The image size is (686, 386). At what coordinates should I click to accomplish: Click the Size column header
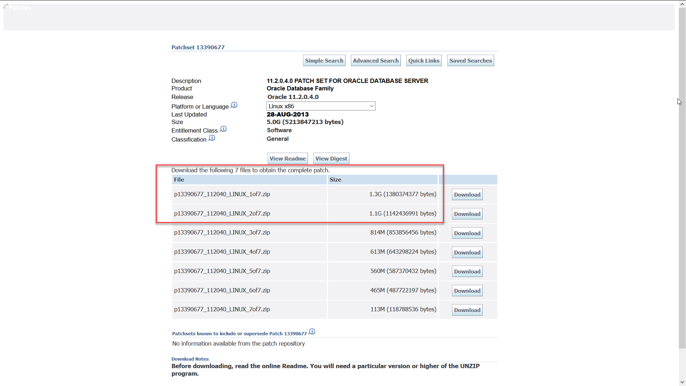(x=335, y=179)
